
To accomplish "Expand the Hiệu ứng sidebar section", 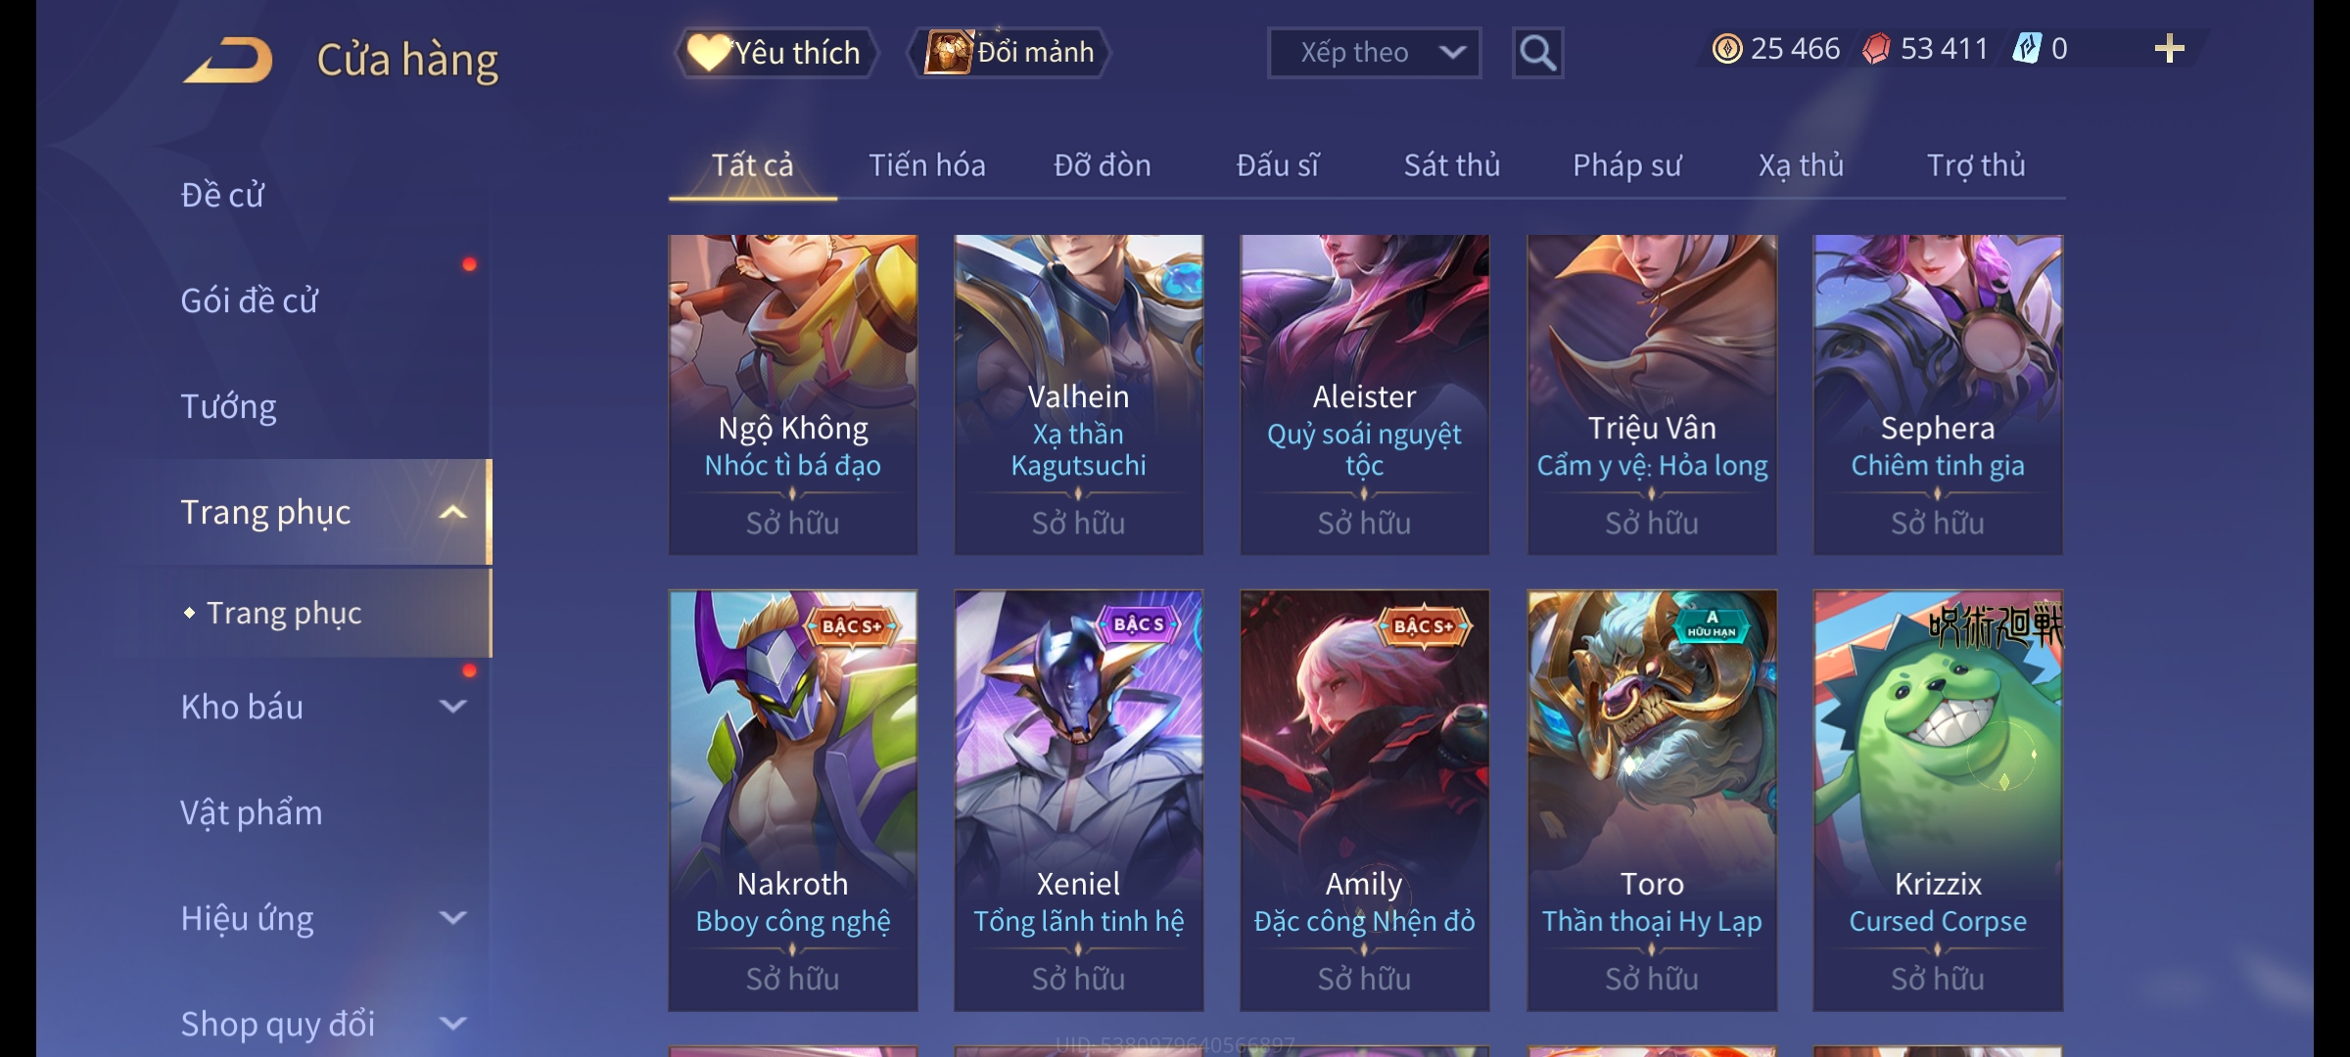I will pos(452,917).
